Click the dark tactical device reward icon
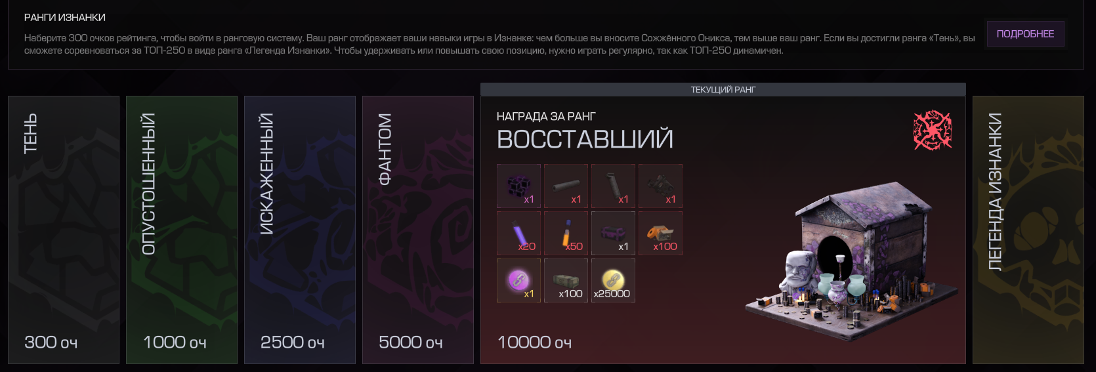Screen dimensions: 1096x372 660,186
